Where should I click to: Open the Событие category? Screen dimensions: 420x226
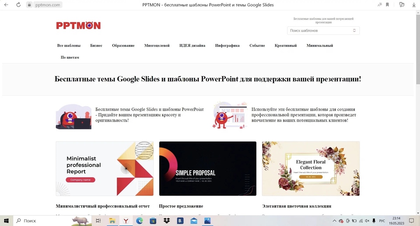click(x=257, y=46)
